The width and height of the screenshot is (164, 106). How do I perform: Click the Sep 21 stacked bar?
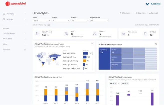coord(56,95)
